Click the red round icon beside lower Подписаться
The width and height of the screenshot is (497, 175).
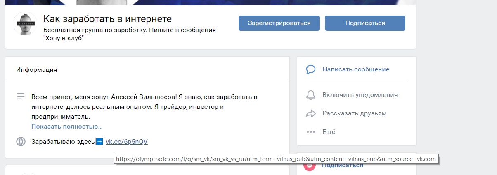click(310, 166)
